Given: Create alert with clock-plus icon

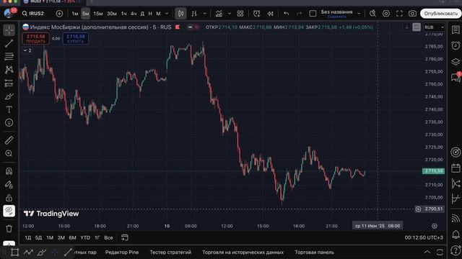Looking at the screenshot, I should pos(257,14).
